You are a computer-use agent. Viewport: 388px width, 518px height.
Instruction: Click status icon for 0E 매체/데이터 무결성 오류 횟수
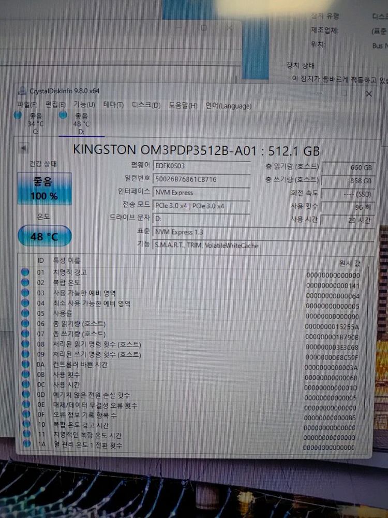click(26, 405)
